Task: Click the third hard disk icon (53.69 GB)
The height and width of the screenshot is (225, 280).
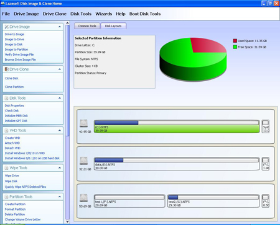Action: (83, 198)
